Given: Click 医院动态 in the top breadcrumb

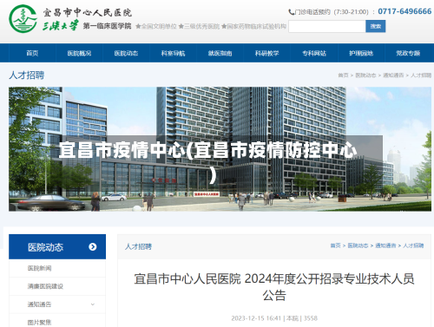Looking at the screenshot, I should coord(365,75).
